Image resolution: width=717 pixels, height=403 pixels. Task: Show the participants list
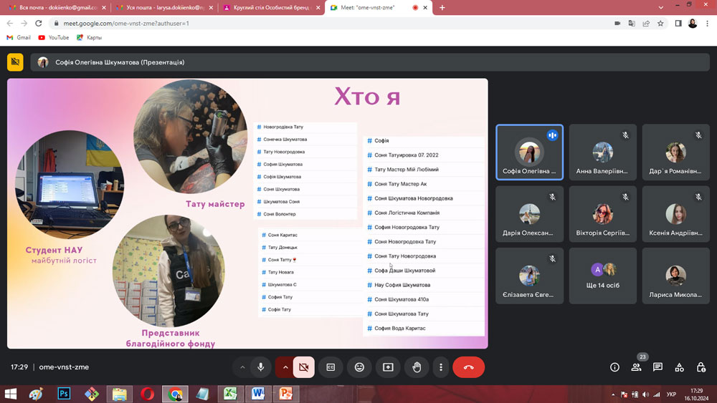tap(636, 367)
